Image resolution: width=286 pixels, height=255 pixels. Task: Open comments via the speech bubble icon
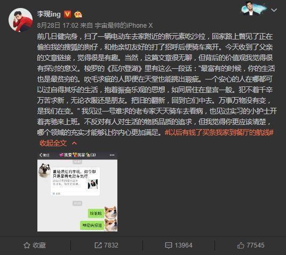click(x=169, y=245)
